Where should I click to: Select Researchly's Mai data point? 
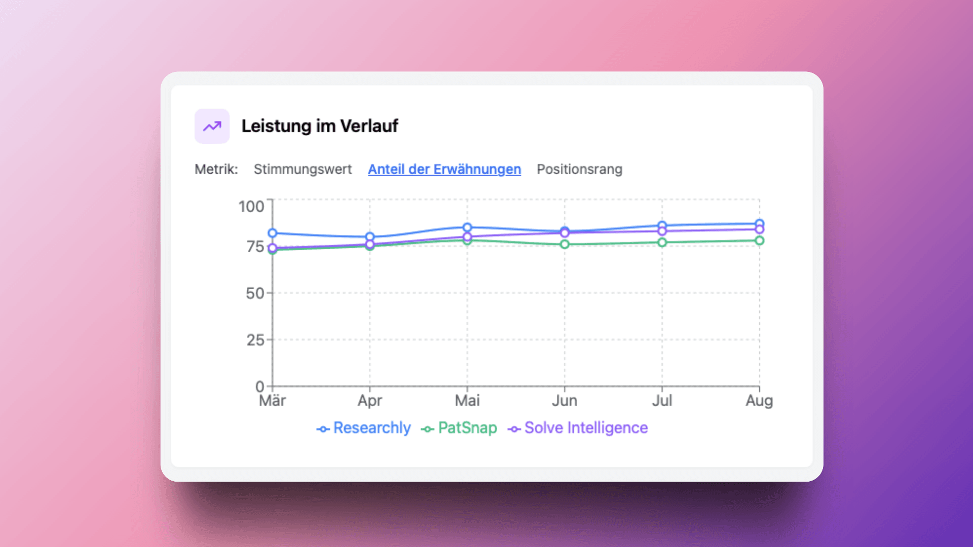467,227
